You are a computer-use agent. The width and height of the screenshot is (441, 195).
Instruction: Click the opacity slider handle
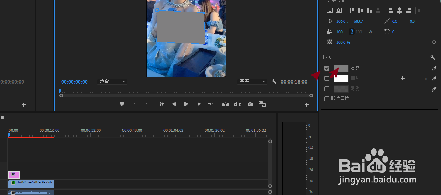(x=434, y=42)
